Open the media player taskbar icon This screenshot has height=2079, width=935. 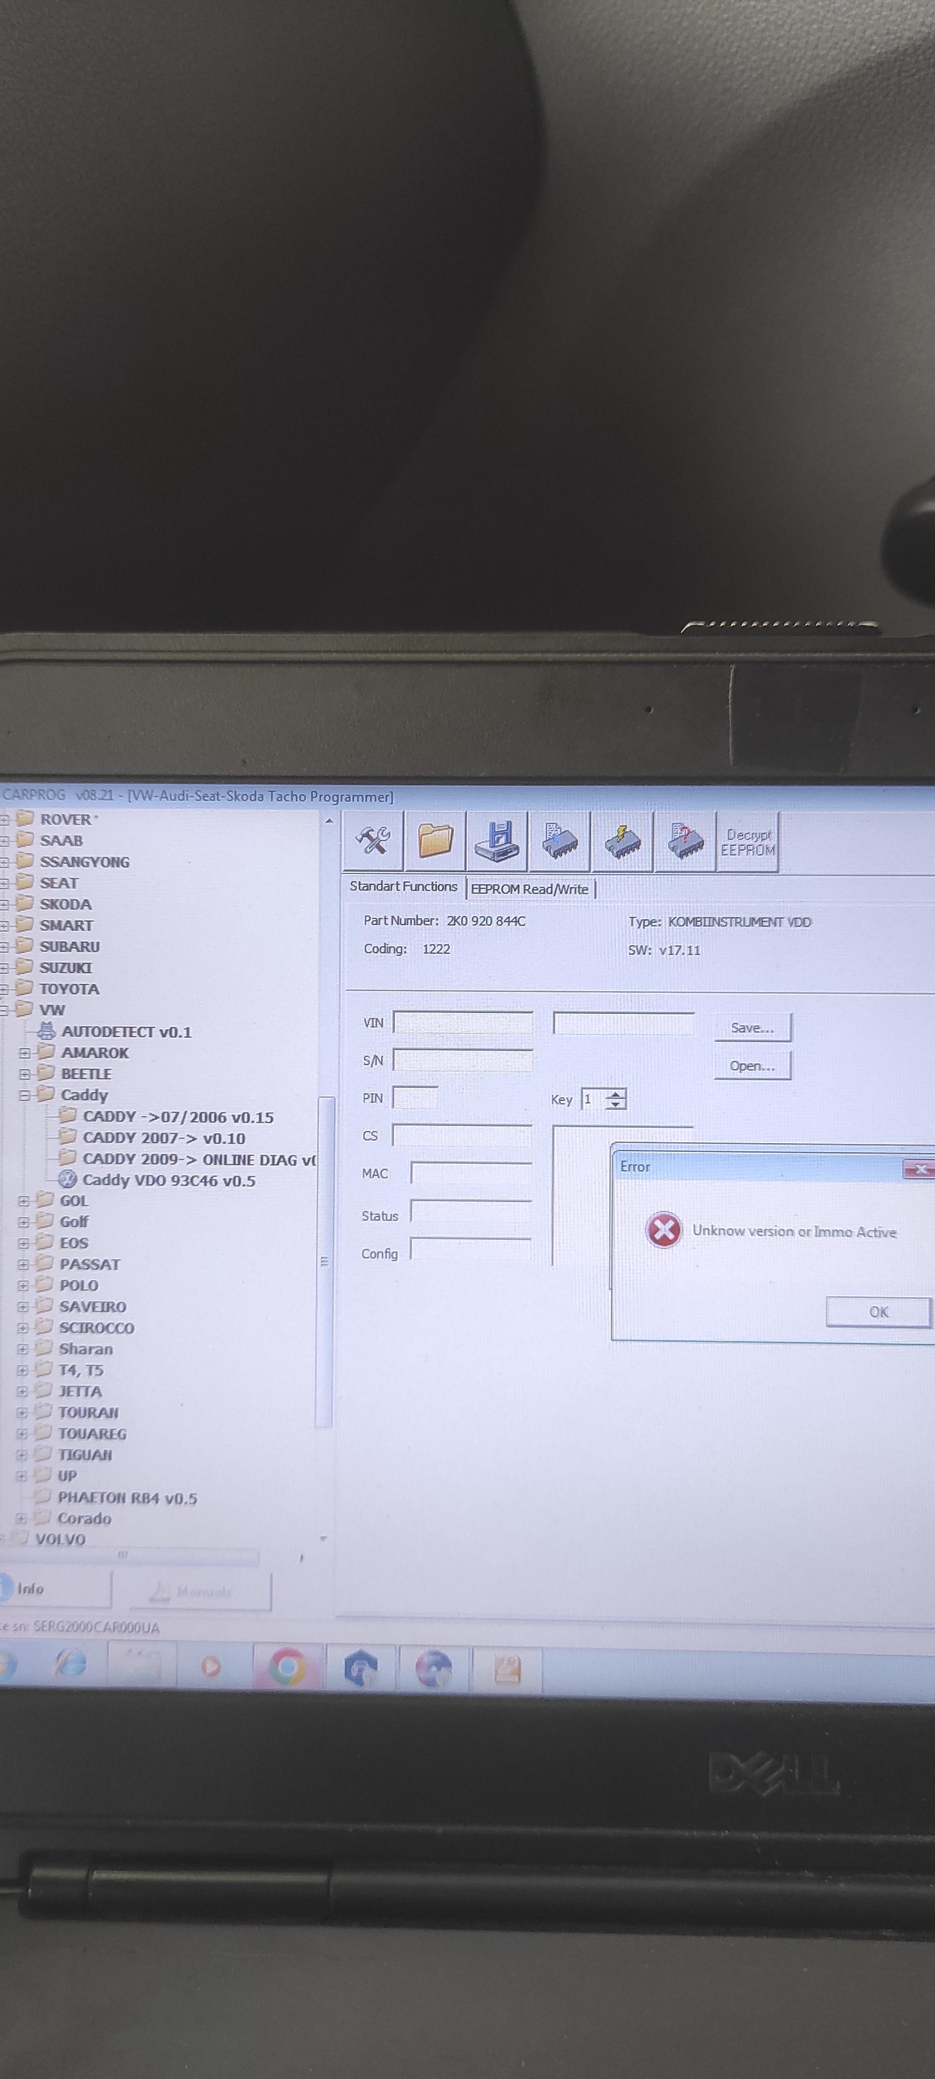click(x=210, y=1666)
